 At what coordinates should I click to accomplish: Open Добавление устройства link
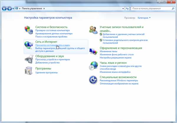click(x=47, y=63)
